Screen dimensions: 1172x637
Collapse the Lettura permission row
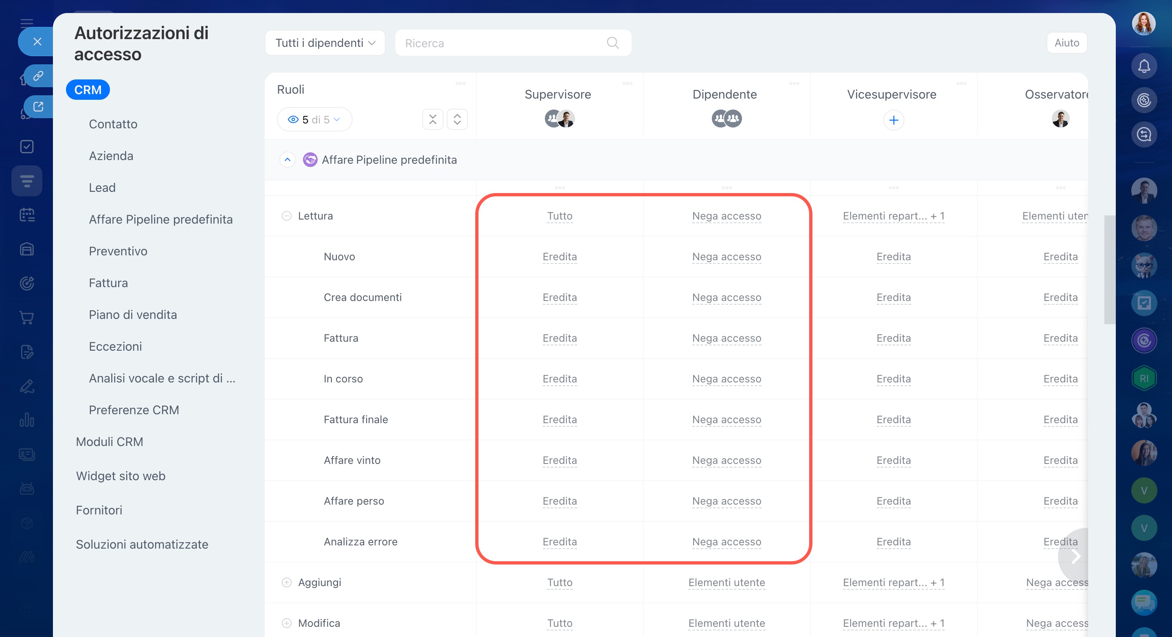tap(286, 216)
